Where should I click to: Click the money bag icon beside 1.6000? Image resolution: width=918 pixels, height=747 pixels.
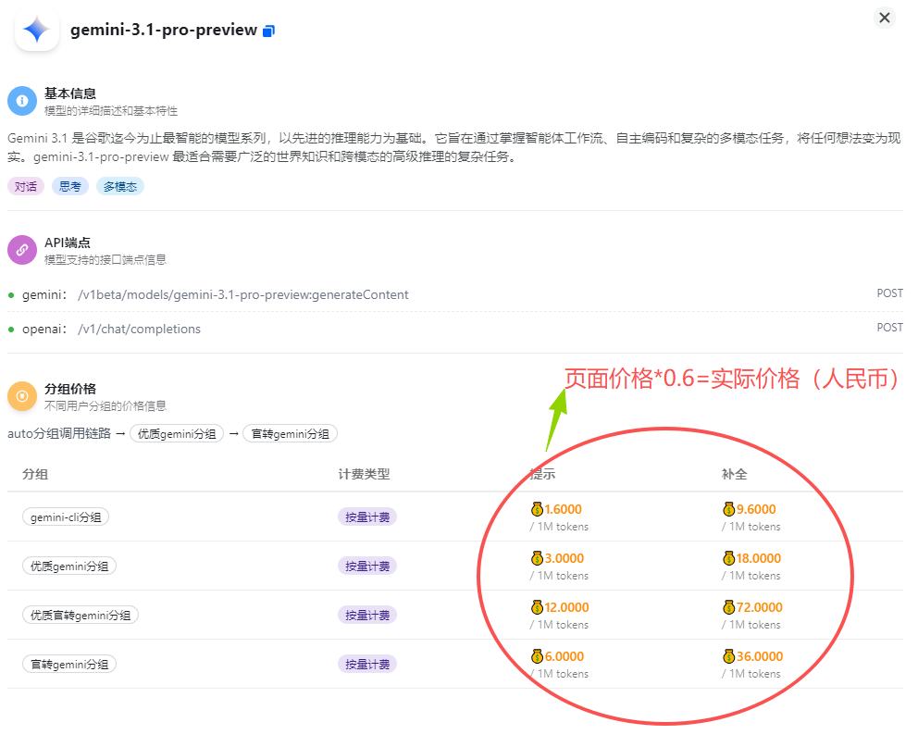(x=537, y=509)
